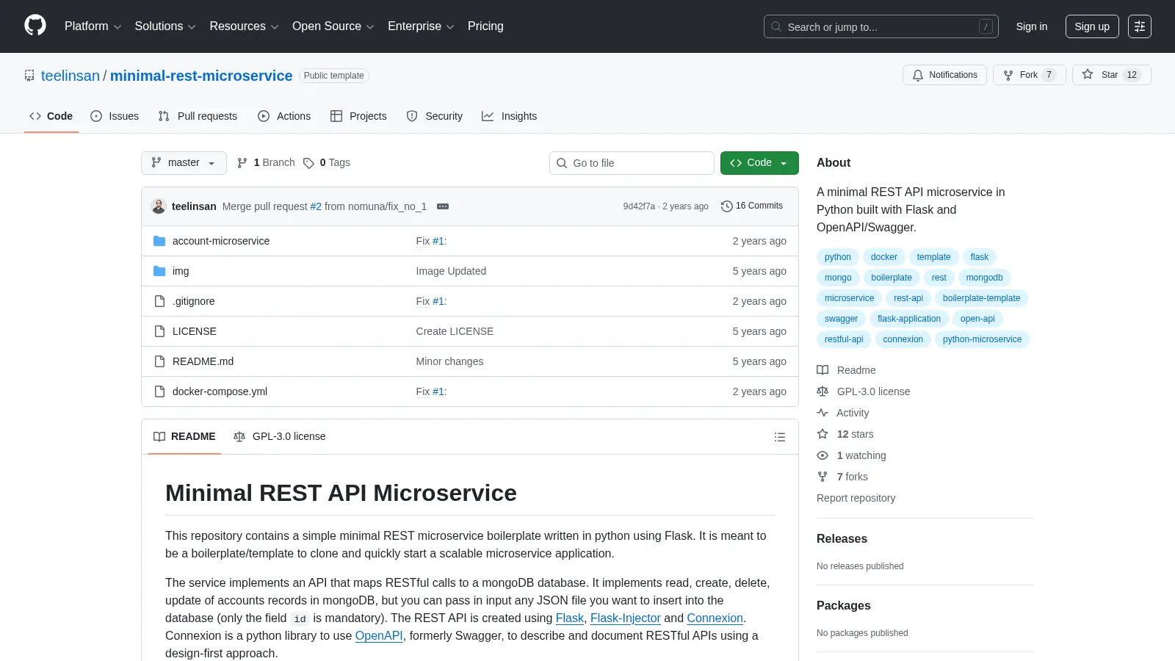Screen dimensions: 1175x661
Task: Click the scale icon beside GPL-3.0 license in About
Action: pyautogui.click(x=822, y=391)
